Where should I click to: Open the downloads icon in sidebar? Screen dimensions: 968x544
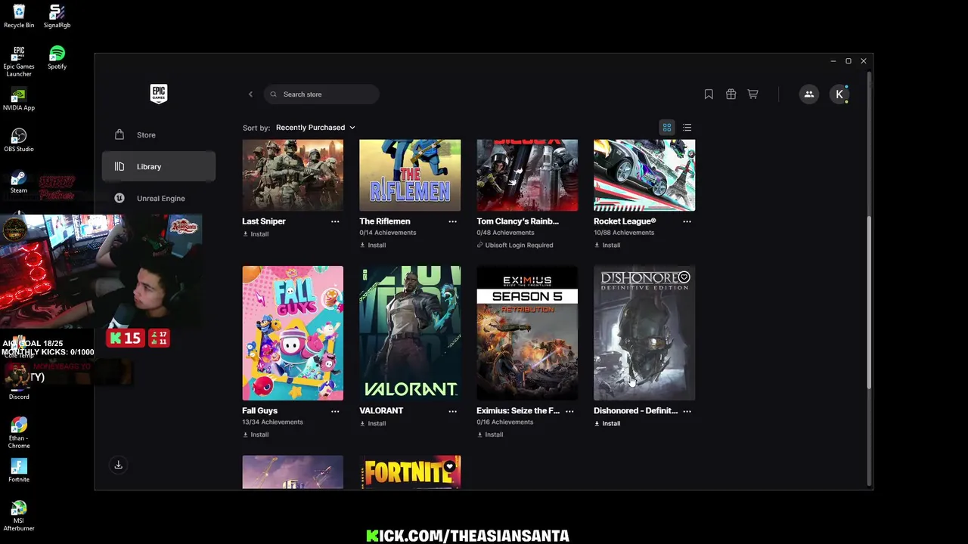[x=118, y=465]
